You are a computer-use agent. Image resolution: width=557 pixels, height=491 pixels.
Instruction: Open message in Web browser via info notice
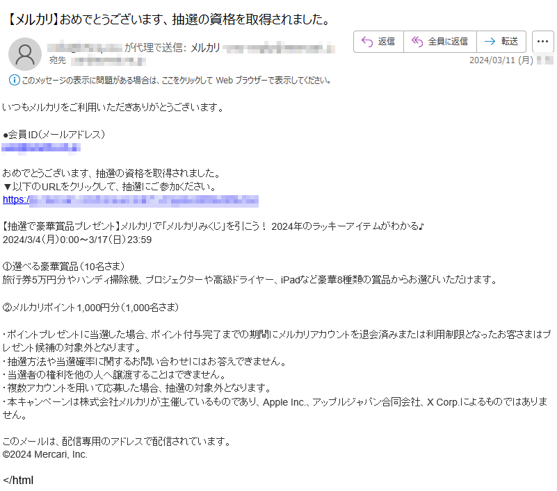[177, 81]
